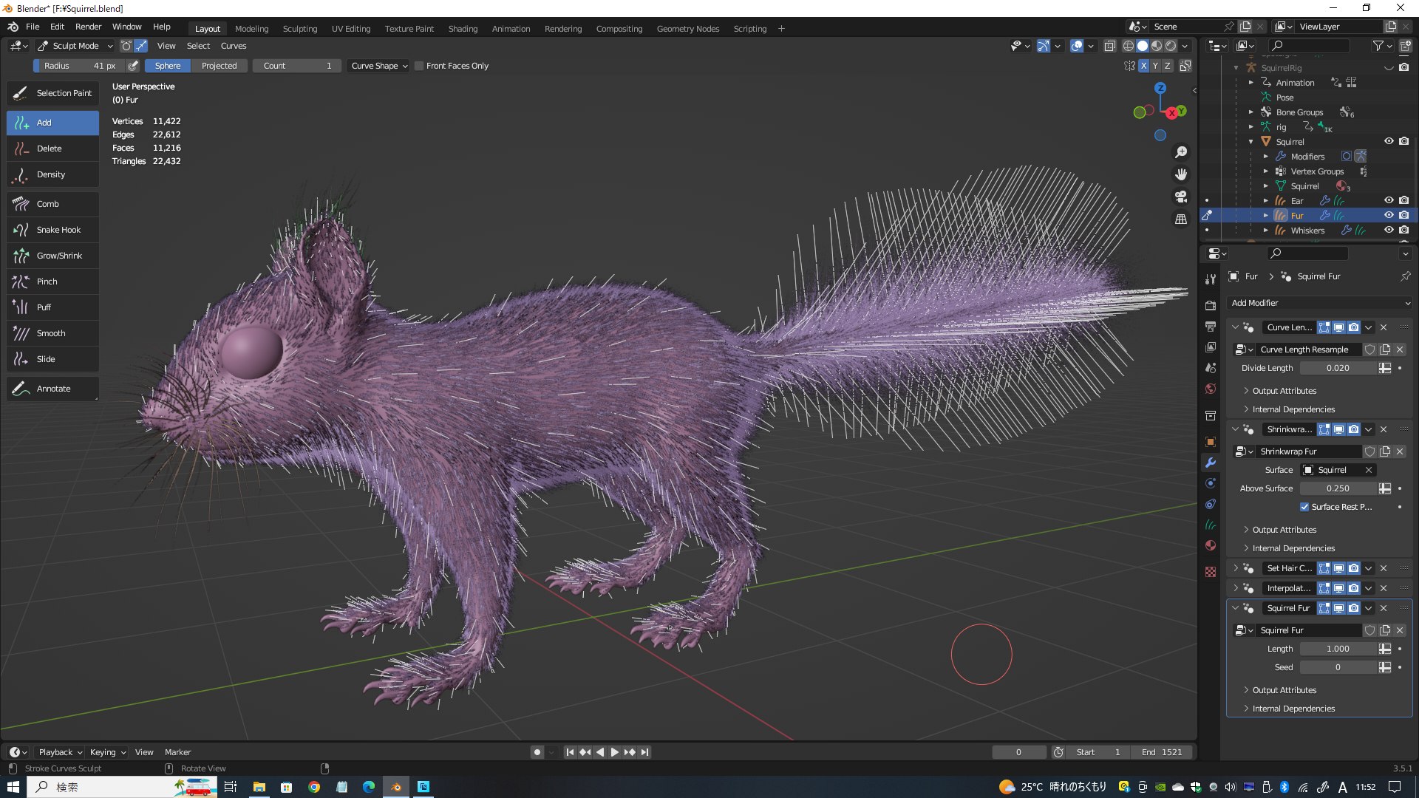Switch to orthographic/perspective grid icon

(x=1181, y=219)
